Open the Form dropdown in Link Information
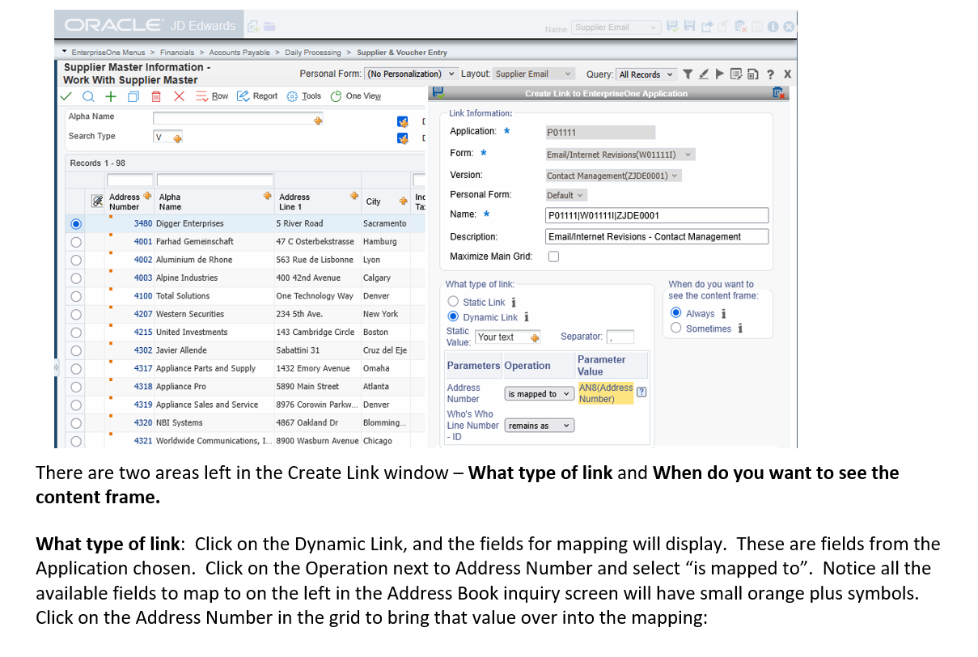Viewport: 978px width, 657px height. click(x=620, y=155)
